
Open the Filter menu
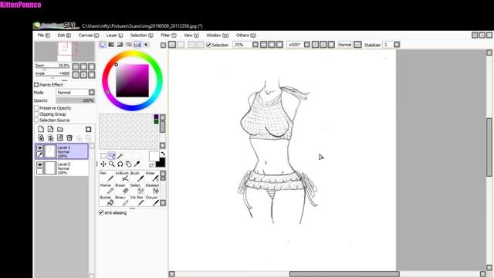point(168,36)
